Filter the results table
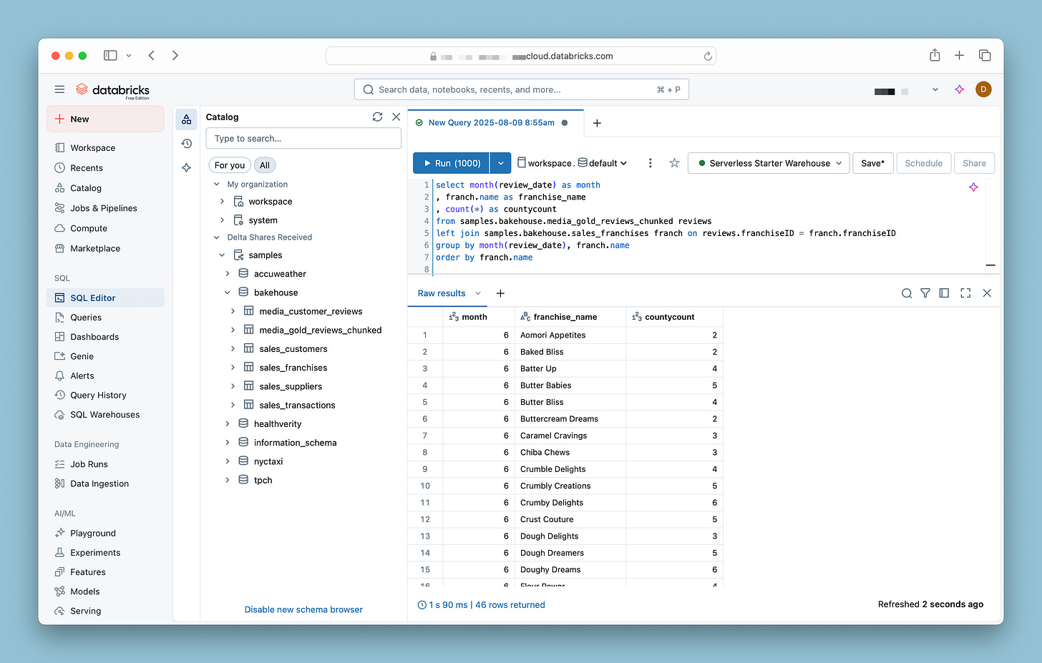Screen dimensions: 1042x663 click(925, 293)
